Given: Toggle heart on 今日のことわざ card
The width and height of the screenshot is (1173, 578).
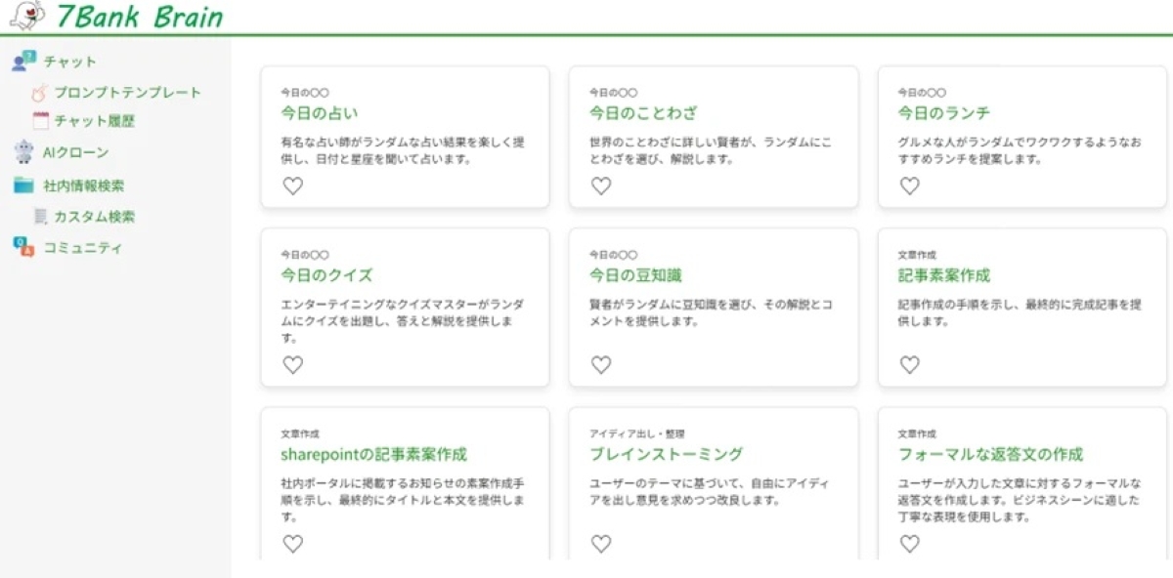Looking at the screenshot, I should tap(601, 186).
